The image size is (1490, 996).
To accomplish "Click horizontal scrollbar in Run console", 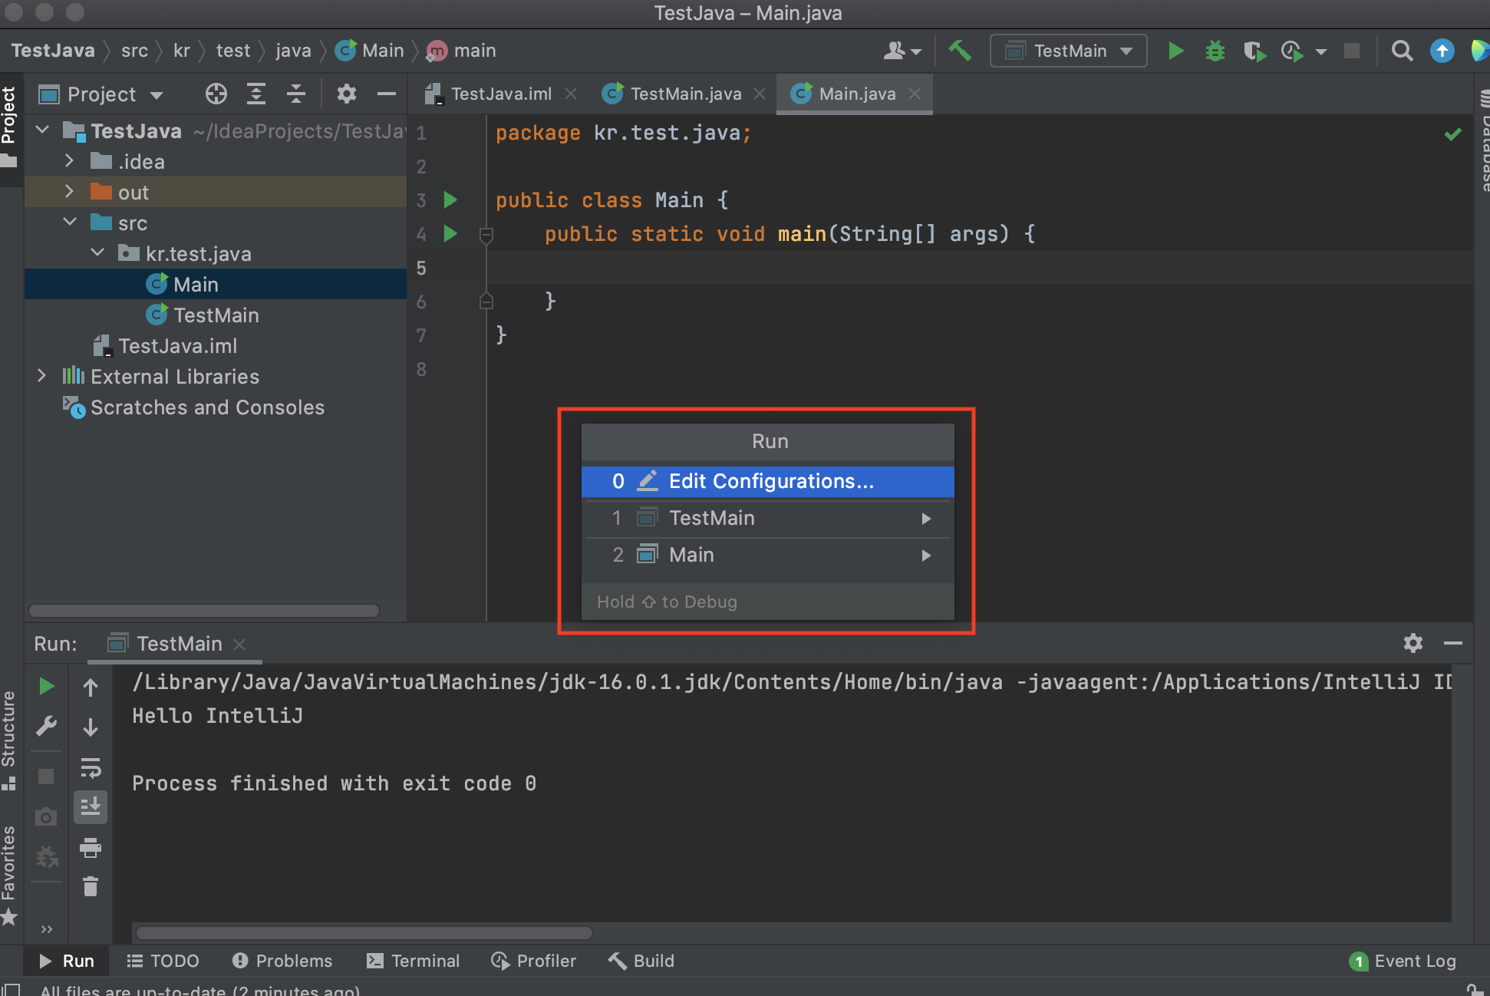I will (x=364, y=933).
